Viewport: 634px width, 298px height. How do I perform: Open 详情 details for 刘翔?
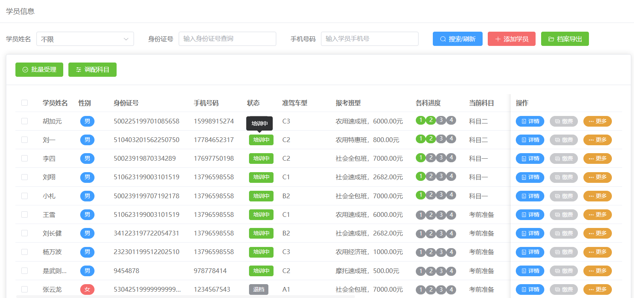point(530,177)
